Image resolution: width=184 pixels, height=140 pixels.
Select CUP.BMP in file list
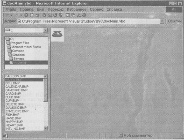[12, 101]
